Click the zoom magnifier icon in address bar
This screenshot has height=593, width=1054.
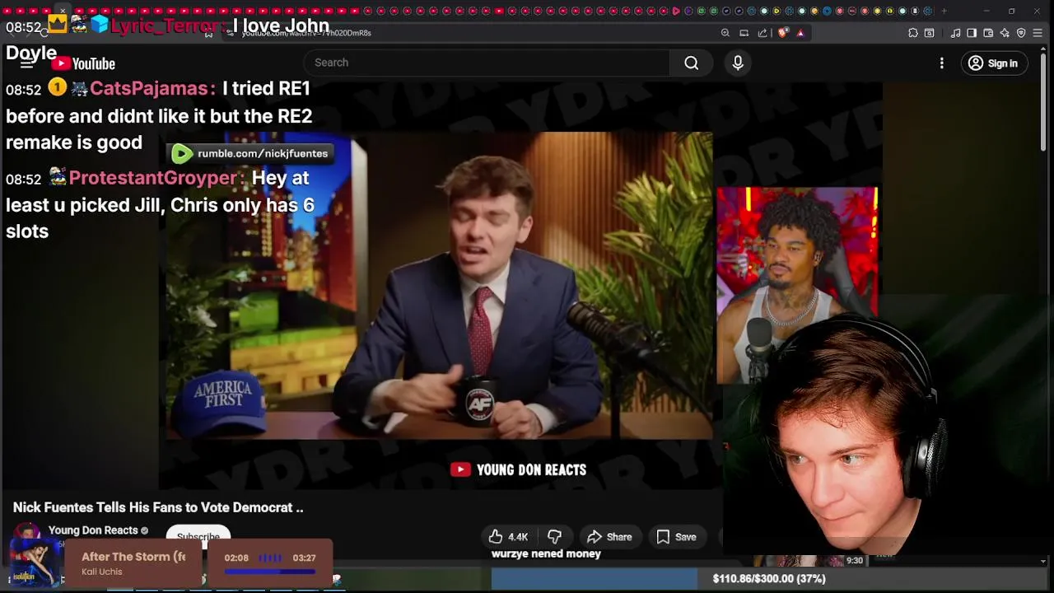tap(725, 33)
